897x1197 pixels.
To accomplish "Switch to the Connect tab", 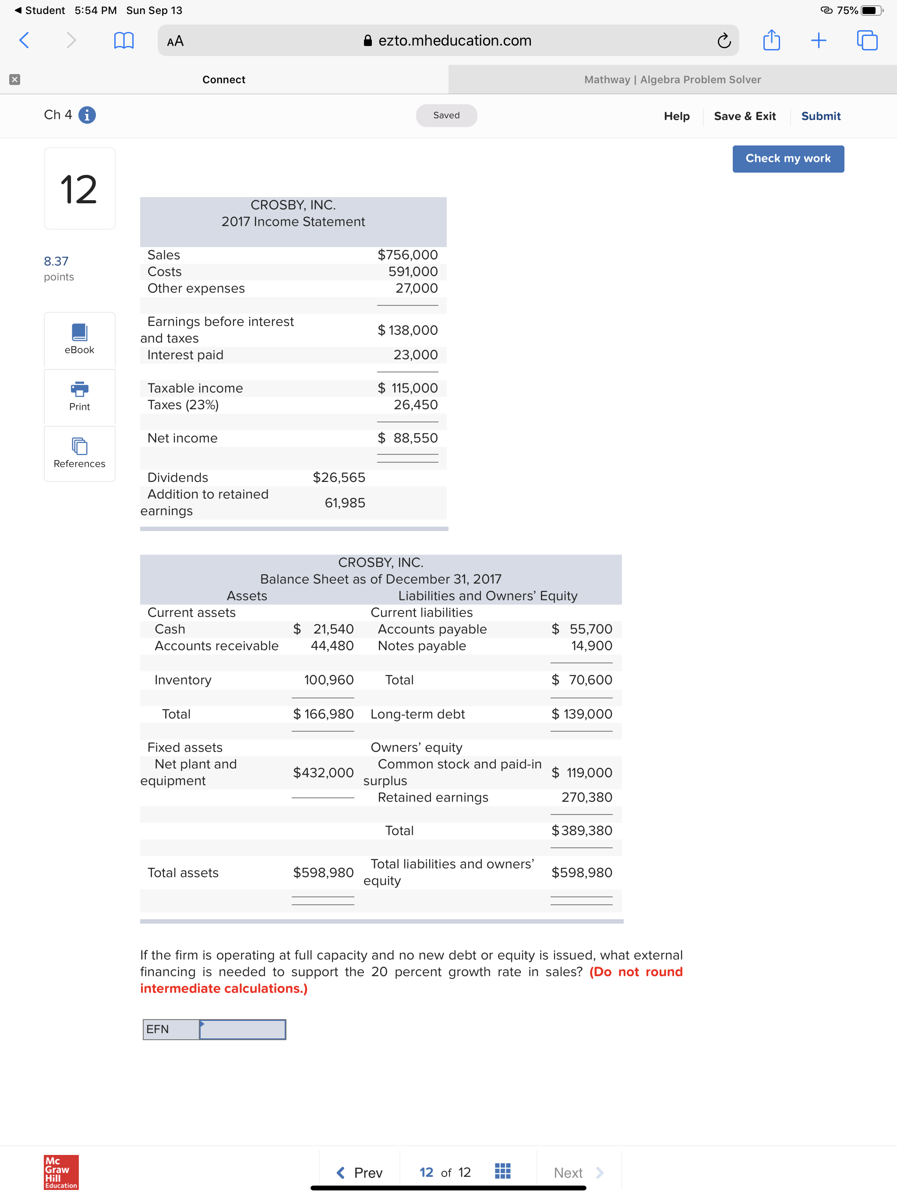I will coord(223,80).
